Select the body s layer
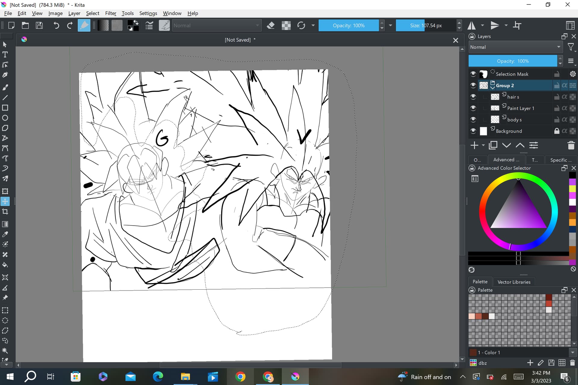 click(x=514, y=120)
